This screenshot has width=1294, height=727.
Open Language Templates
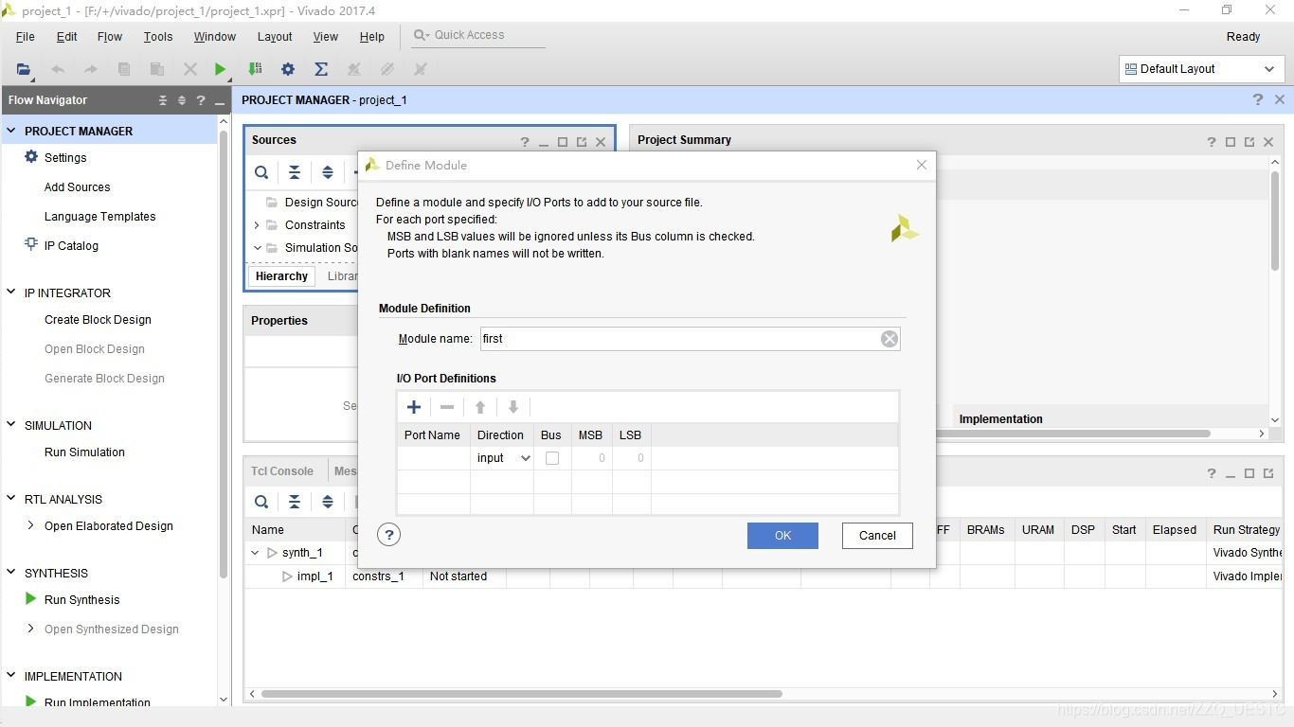point(99,217)
